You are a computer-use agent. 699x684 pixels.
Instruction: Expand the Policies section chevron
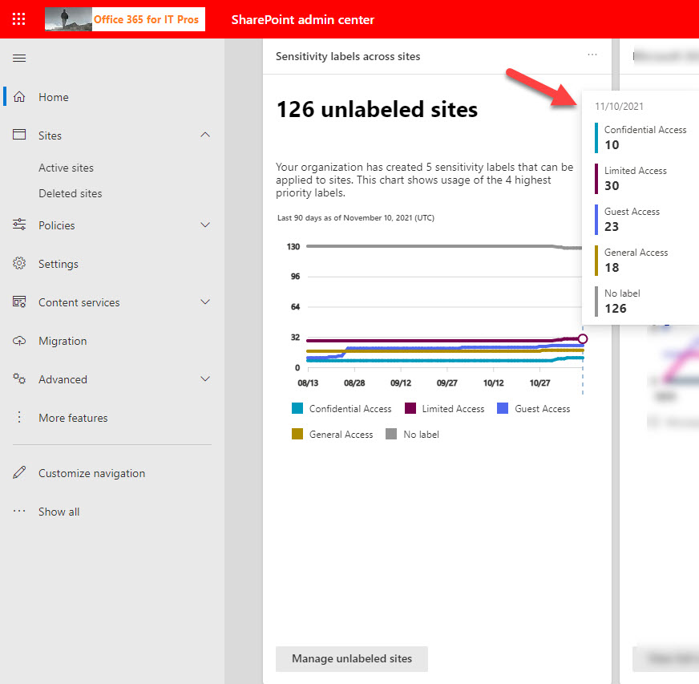coord(205,225)
